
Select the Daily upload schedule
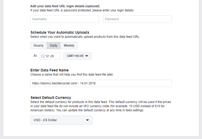54,46
